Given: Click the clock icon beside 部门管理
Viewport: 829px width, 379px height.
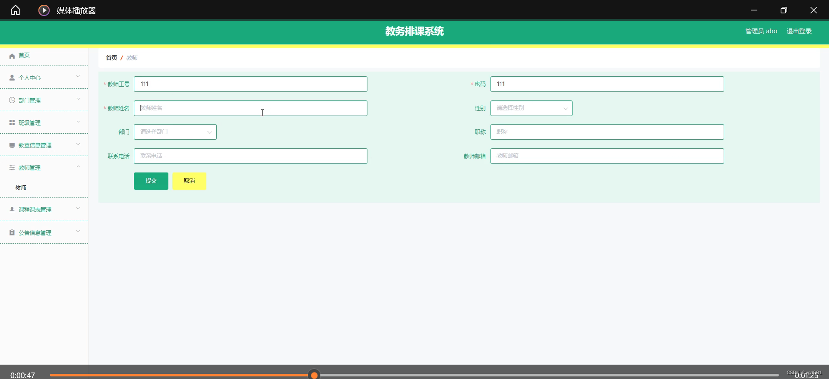Looking at the screenshot, I should click(x=12, y=100).
